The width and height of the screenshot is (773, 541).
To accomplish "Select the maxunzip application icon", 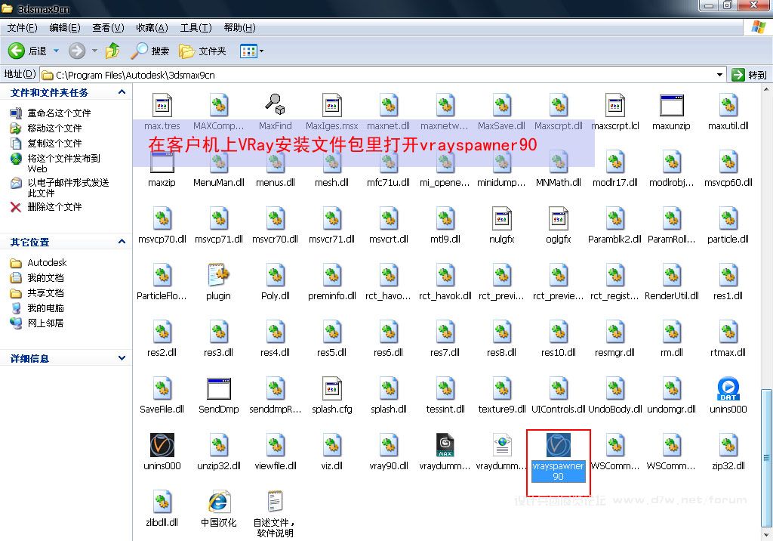I will pos(671,104).
